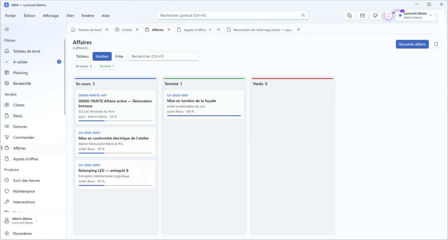Click the progress bar on Mise en lumière card

(204, 116)
